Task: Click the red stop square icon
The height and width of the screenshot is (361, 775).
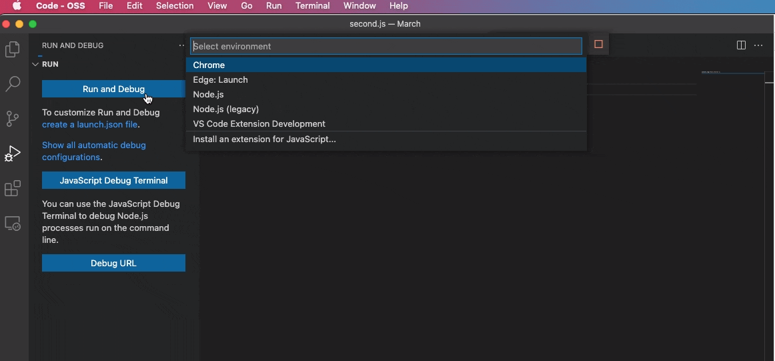Action: 598,45
